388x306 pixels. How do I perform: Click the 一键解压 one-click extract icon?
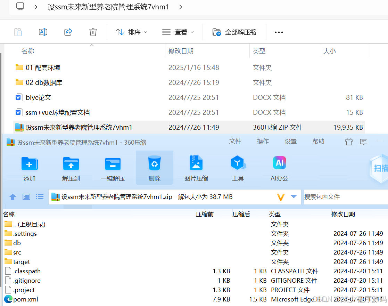[x=113, y=168]
